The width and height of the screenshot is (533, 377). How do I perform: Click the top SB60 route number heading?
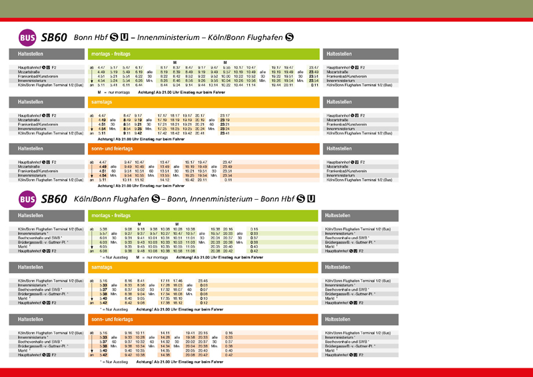tap(54, 38)
